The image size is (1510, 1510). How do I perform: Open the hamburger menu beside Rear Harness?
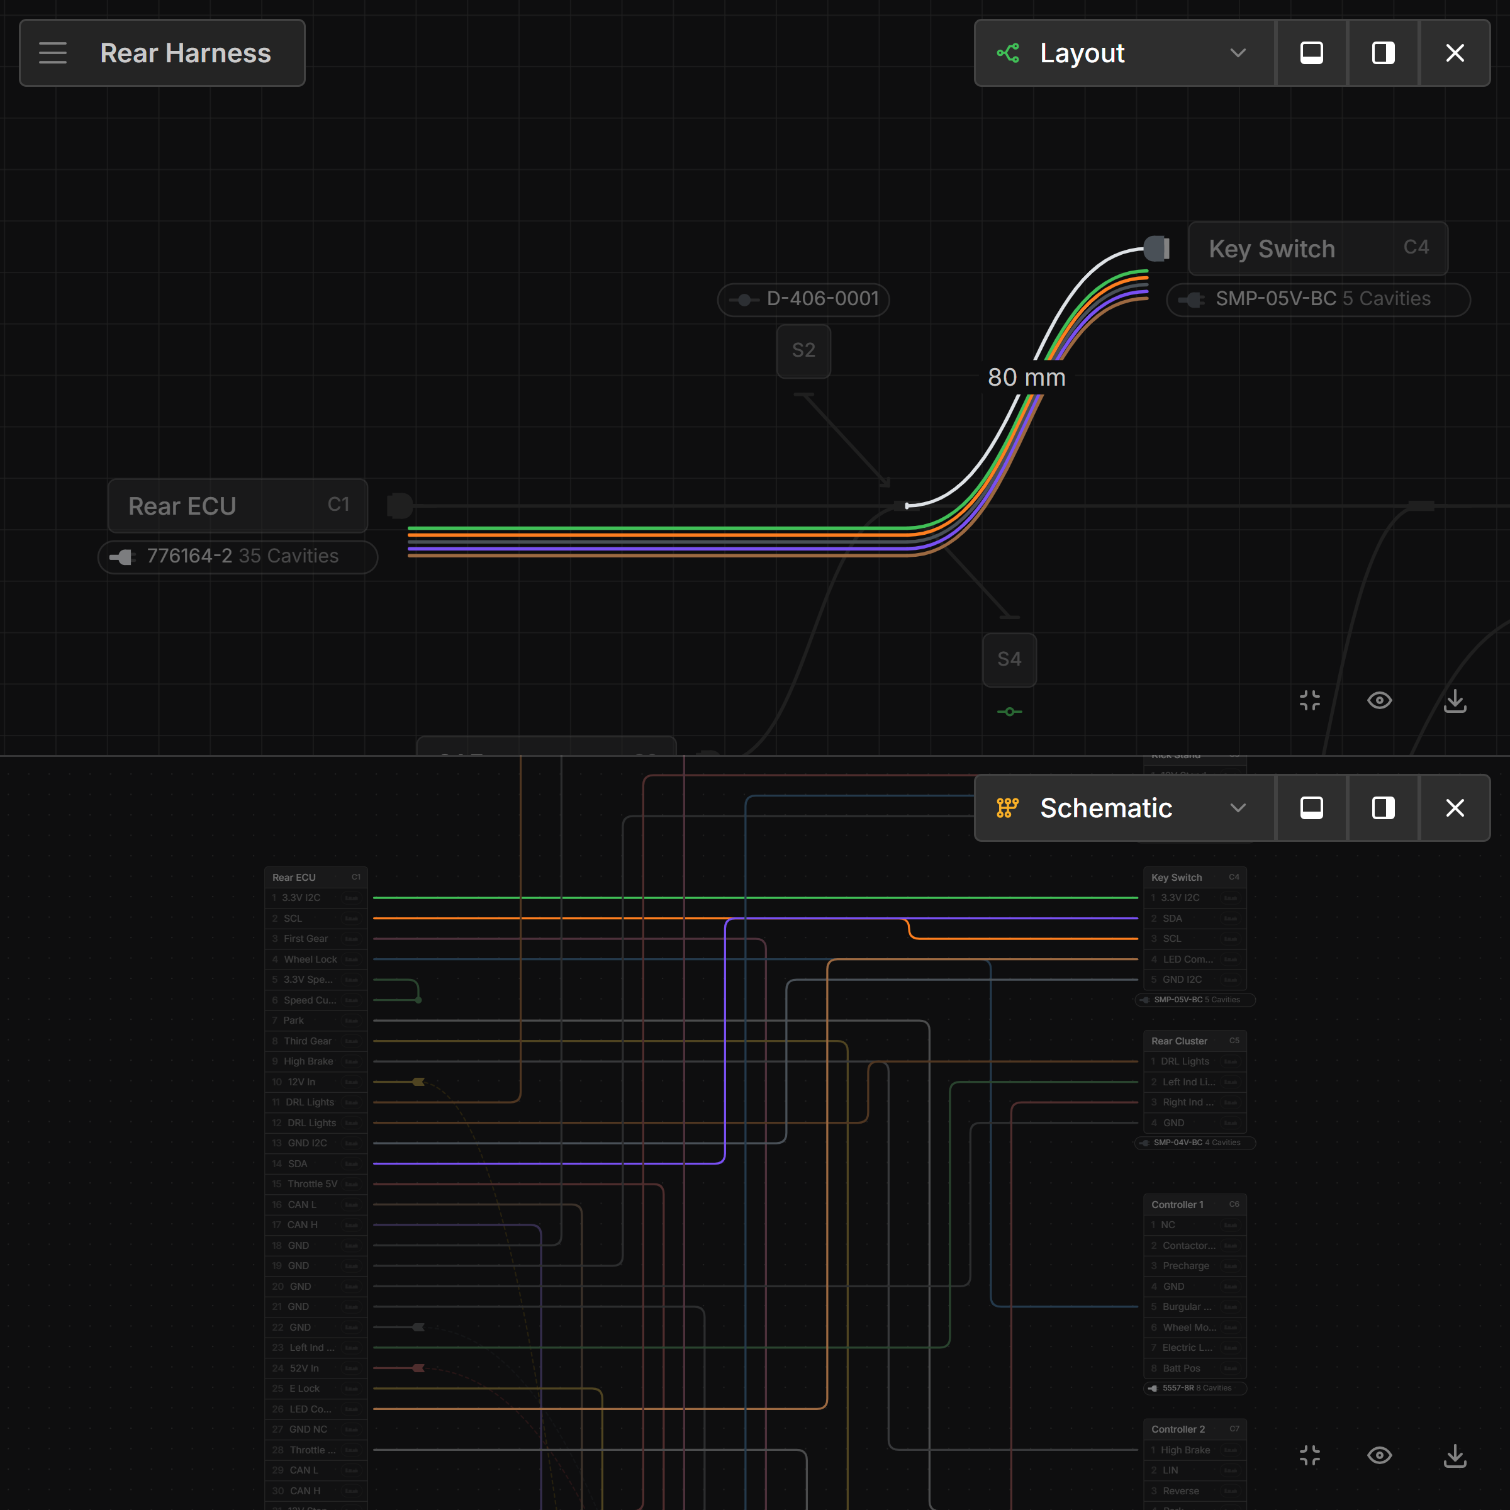52,53
